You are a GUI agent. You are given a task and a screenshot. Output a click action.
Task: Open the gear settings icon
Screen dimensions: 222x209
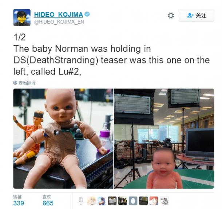(x=171, y=15)
